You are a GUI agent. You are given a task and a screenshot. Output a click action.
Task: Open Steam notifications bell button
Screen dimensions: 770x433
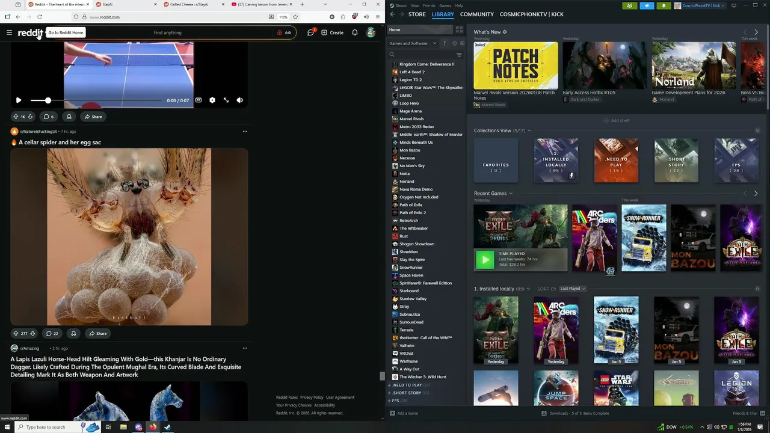click(x=664, y=5)
